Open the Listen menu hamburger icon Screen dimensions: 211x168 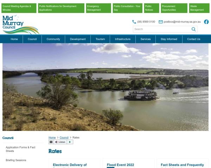pyautogui.click(x=51, y=142)
